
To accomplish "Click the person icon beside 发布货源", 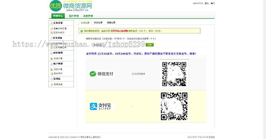I will [x=51, y=23].
